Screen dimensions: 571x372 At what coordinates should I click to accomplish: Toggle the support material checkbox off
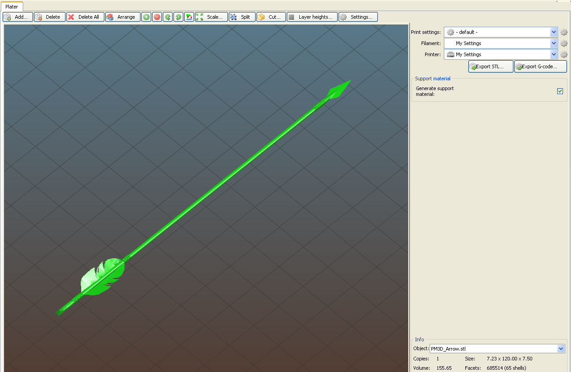tap(560, 91)
